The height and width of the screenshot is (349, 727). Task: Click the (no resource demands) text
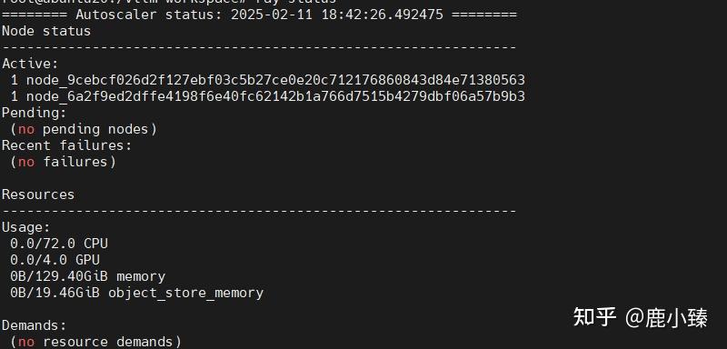tap(96, 342)
